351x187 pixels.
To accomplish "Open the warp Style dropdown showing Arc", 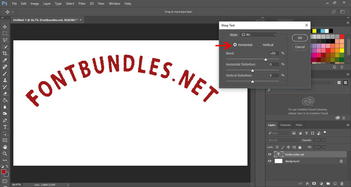I will pyautogui.click(x=258, y=34).
